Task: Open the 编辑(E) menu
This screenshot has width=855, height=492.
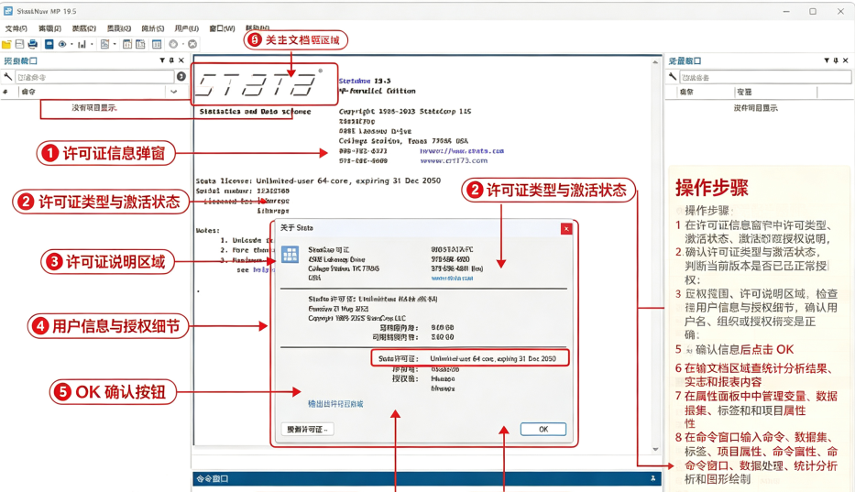Action: pyautogui.click(x=49, y=28)
